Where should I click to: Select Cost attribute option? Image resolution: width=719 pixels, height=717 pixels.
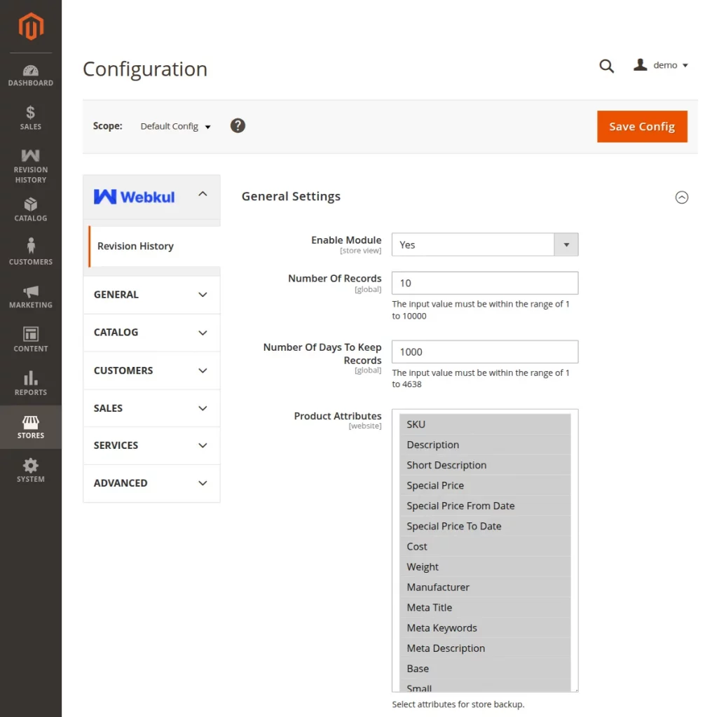point(485,547)
